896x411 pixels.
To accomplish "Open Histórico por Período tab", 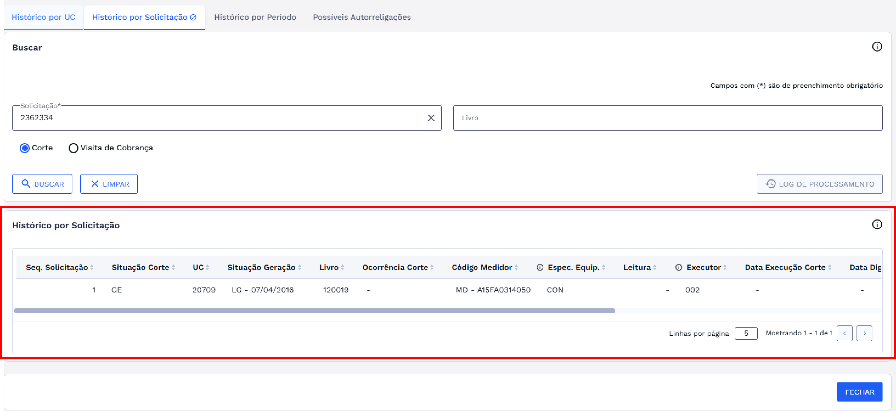I will pyautogui.click(x=255, y=17).
